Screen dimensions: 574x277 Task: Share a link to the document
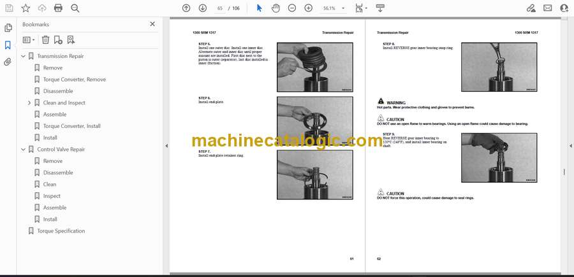point(531,8)
